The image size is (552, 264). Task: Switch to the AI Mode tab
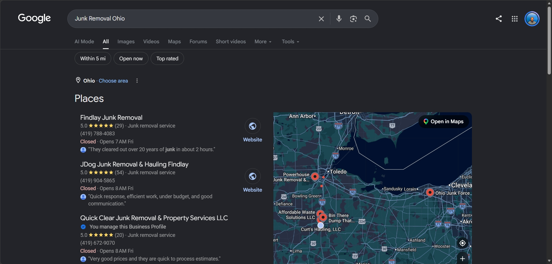click(84, 42)
